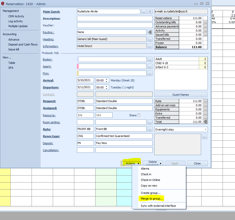This screenshot has width=235, height=220.
Task: Open the Transferred details ellipsis in rate table
Action: pyautogui.click(x=205, y=118)
